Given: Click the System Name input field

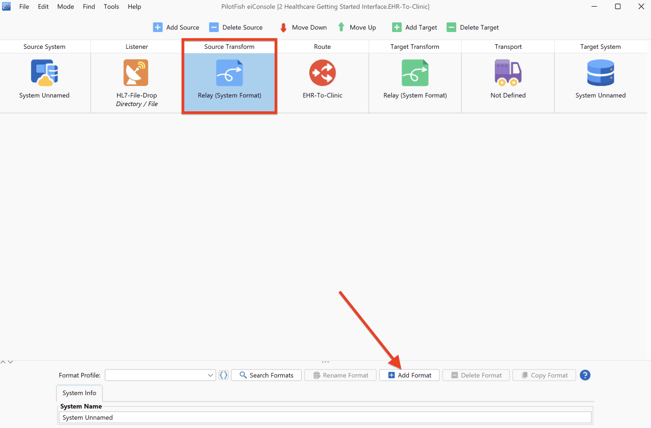Looking at the screenshot, I should click(325, 417).
